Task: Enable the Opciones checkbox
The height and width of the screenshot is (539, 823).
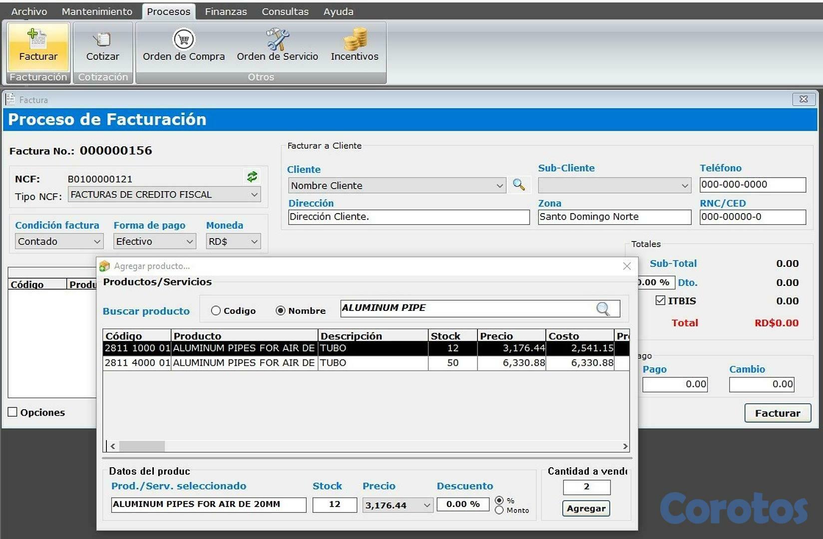Action: pyautogui.click(x=12, y=412)
